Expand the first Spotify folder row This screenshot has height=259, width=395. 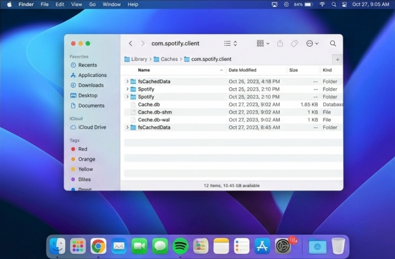127,89
